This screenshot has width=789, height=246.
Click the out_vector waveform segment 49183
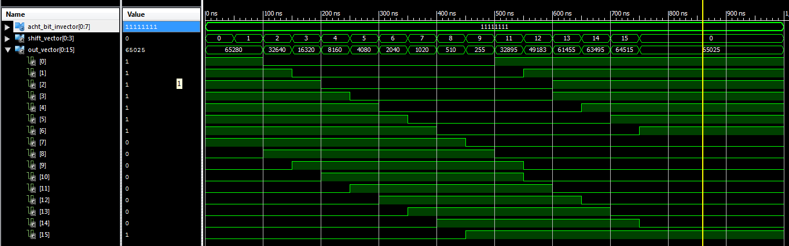(x=538, y=50)
